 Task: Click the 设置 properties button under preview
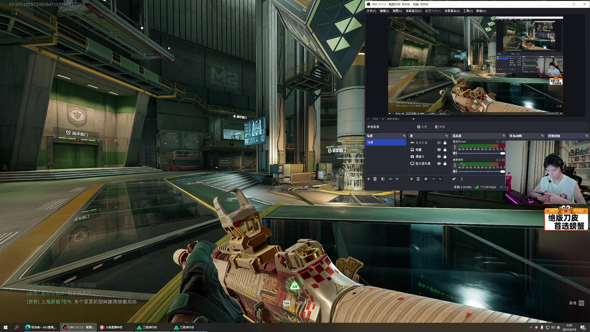click(x=422, y=127)
